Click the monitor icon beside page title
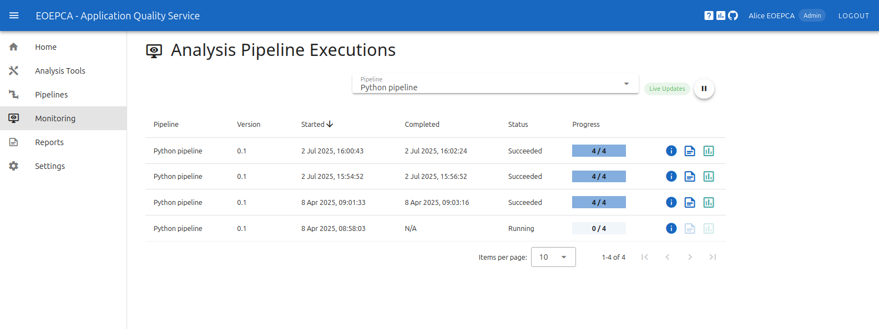The width and height of the screenshot is (879, 329). click(x=154, y=51)
